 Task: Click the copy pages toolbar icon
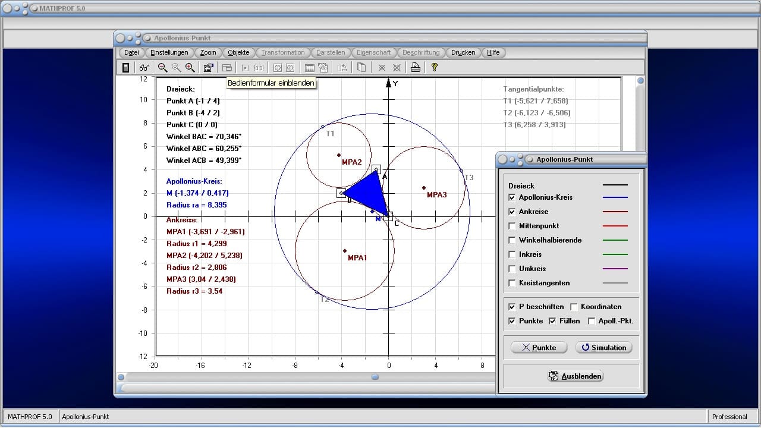tap(361, 68)
